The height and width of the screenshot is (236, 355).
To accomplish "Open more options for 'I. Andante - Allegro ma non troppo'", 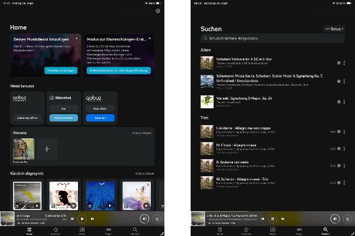I will tap(344, 132).
